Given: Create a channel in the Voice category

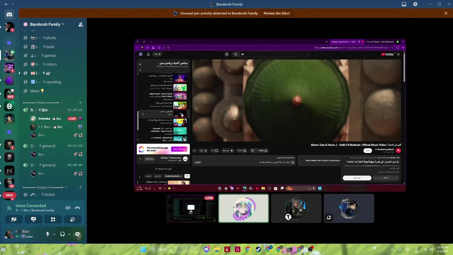Looking at the screenshot, I should click(x=80, y=103).
